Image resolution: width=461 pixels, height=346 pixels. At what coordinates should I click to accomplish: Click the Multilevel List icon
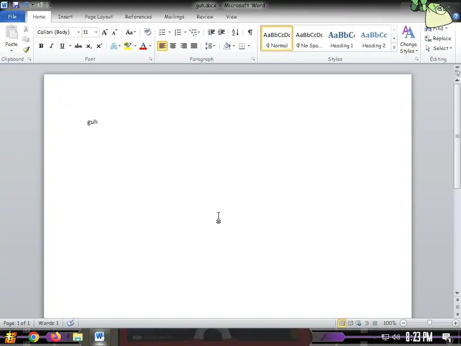point(193,32)
